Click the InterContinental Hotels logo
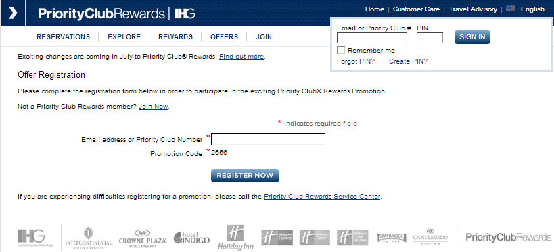Viewport: 554px width, 252px height. tap(89, 238)
